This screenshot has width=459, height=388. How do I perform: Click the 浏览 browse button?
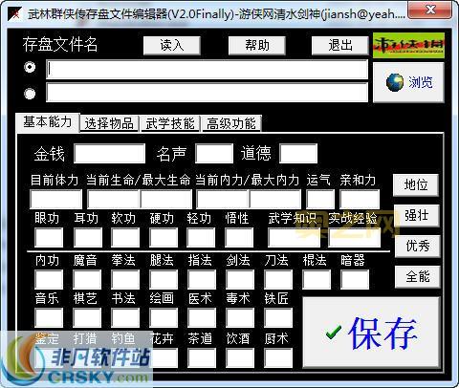pos(408,82)
